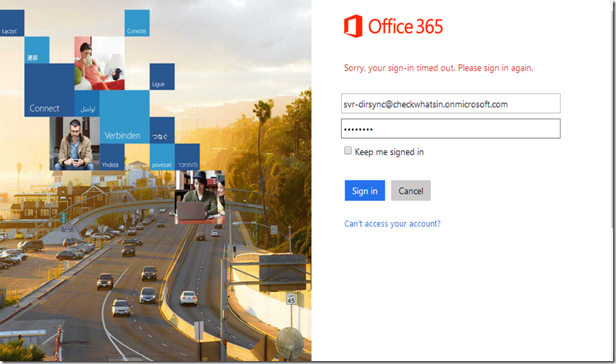Screen dimensions: 616x364
Task: Click the man with phone photo tile
Action: (74, 143)
